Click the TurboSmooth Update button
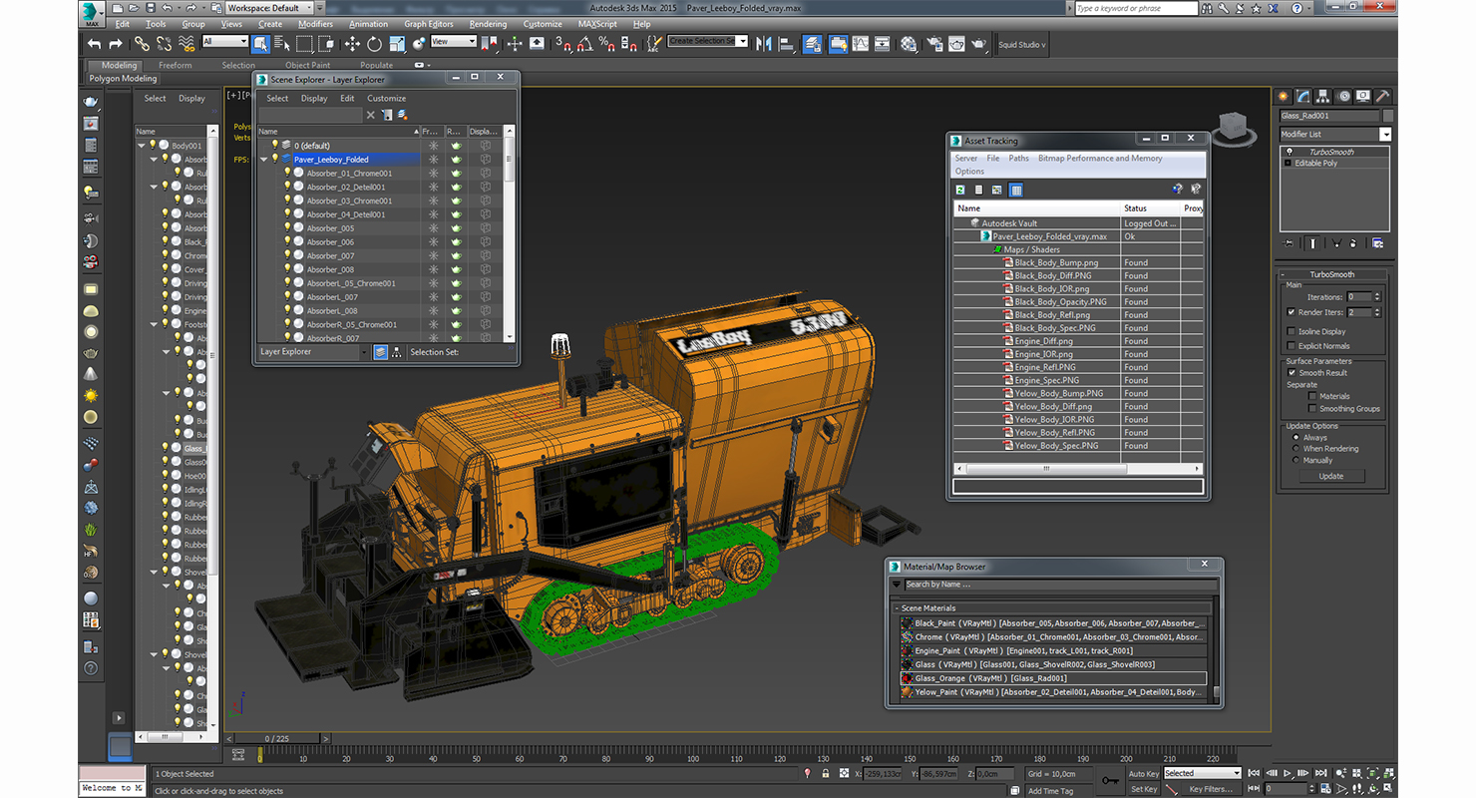 point(1331,476)
